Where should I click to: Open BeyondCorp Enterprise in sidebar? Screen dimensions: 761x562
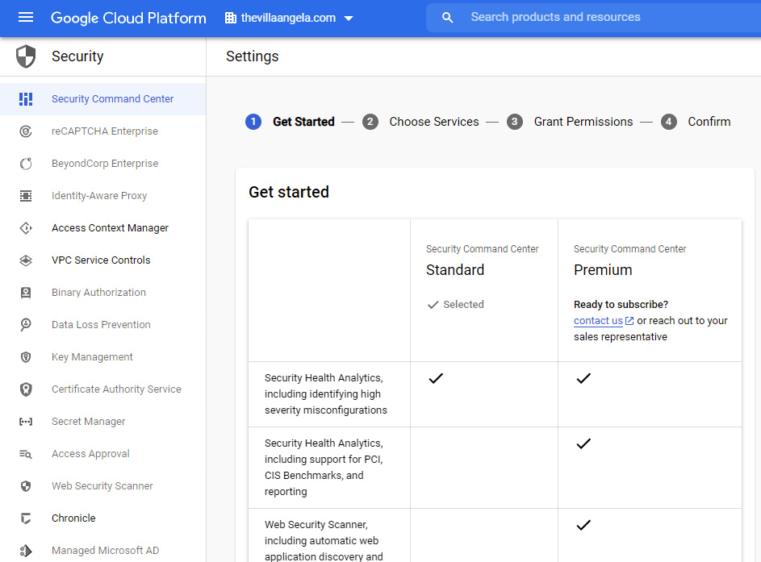coord(102,164)
